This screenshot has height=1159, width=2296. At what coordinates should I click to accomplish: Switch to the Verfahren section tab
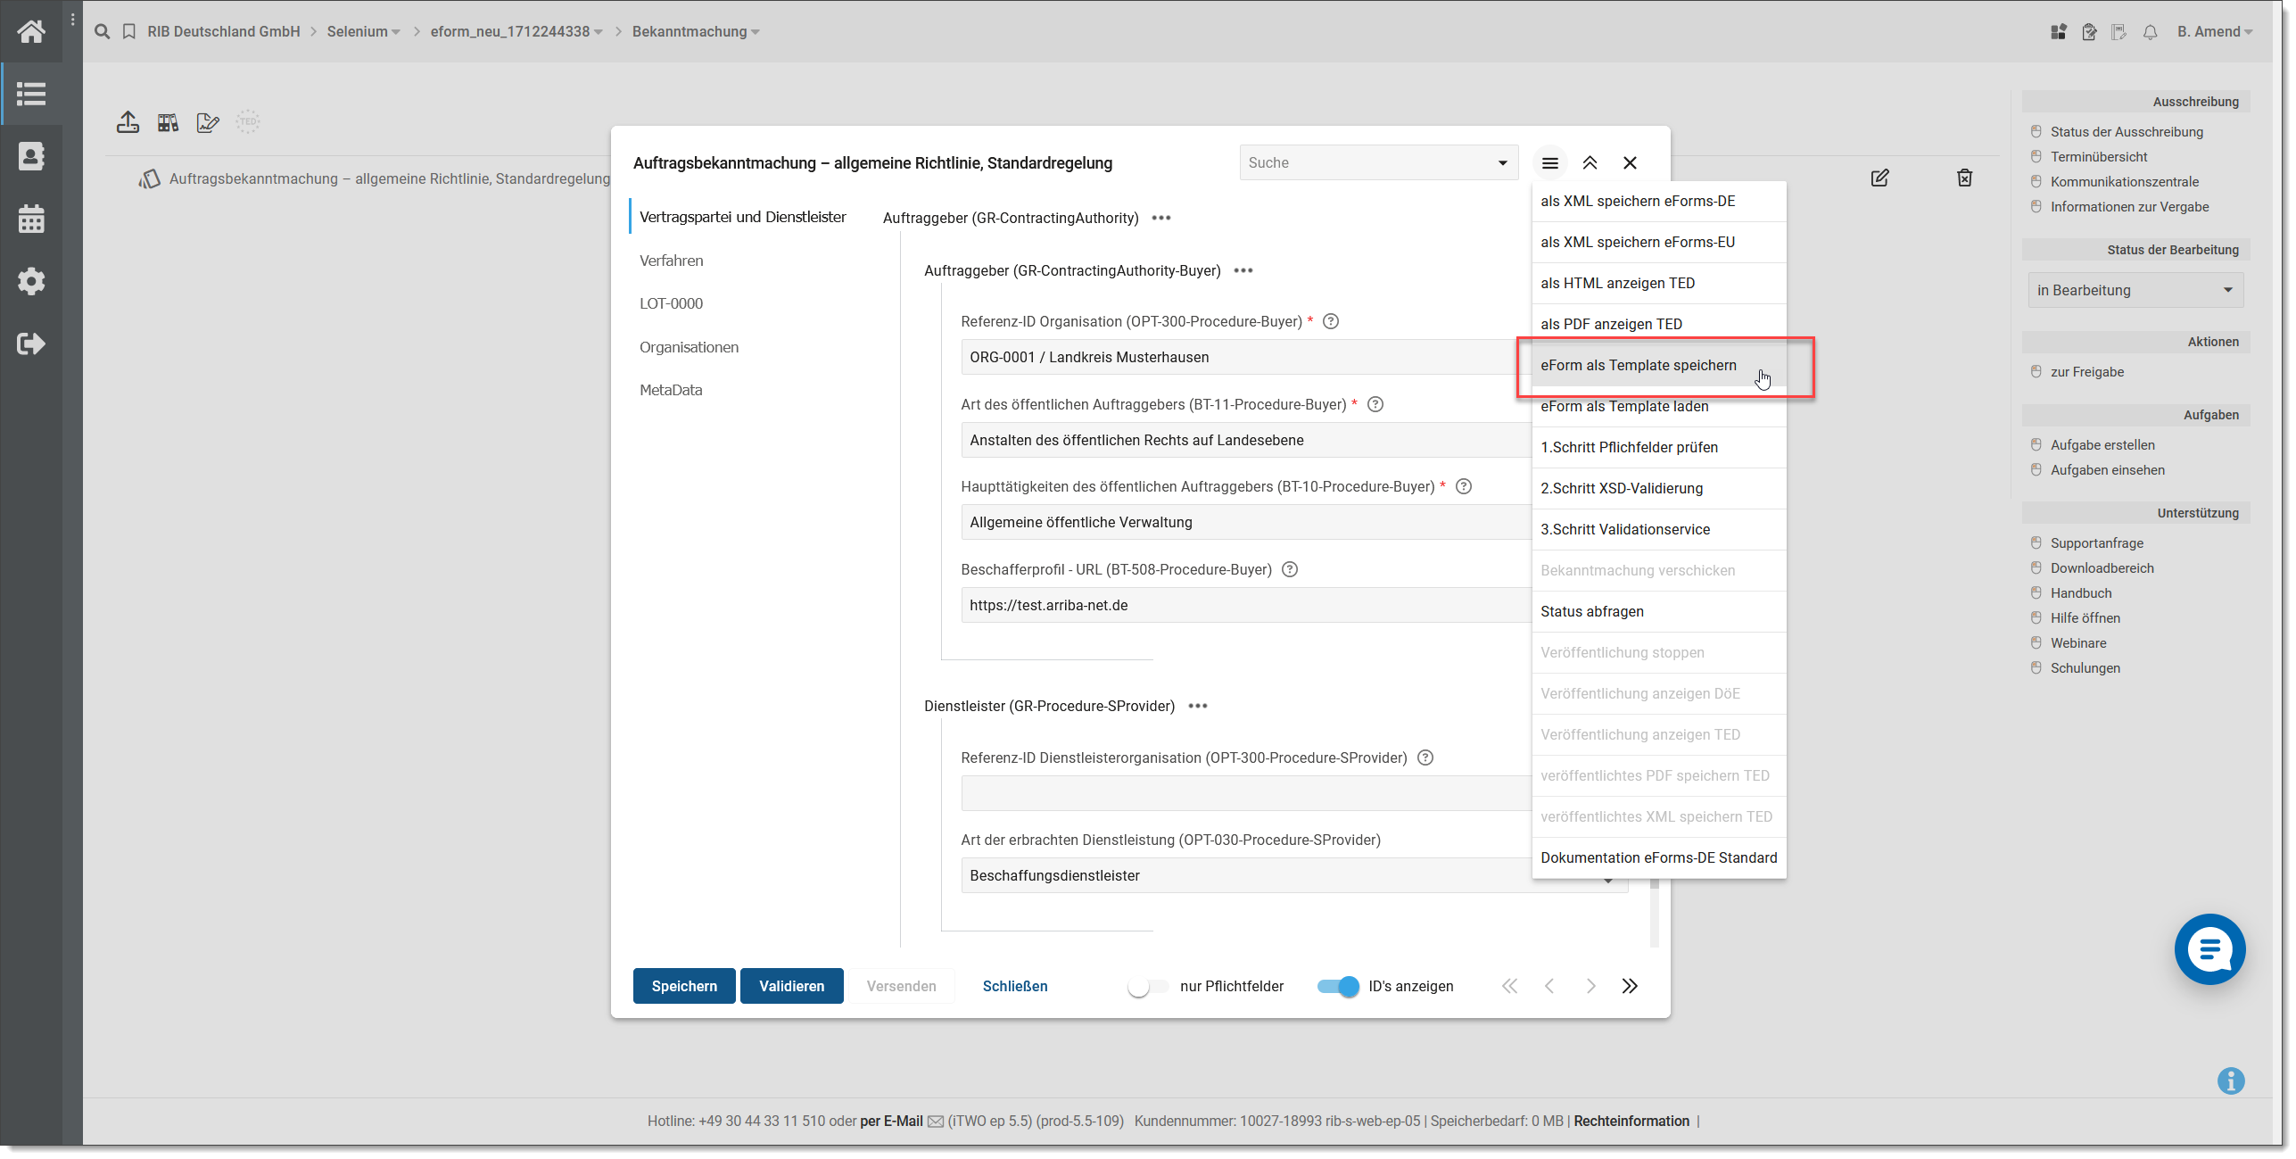coord(672,261)
